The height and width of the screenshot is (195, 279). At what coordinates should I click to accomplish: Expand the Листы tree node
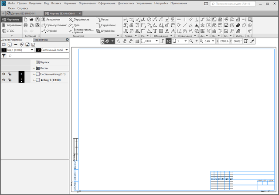pyautogui.click(x=34, y=68)
